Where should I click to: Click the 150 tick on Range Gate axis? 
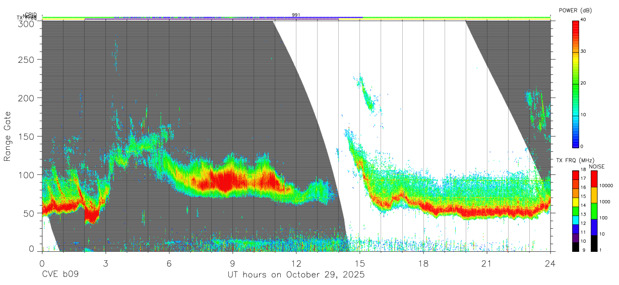[x=26, y=136]
